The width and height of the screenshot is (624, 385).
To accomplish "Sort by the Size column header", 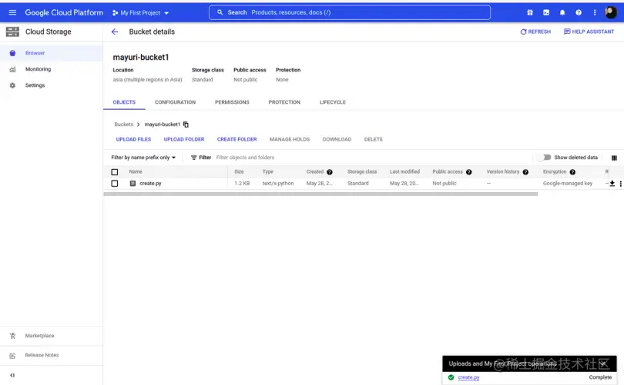I will pos(239,171).
